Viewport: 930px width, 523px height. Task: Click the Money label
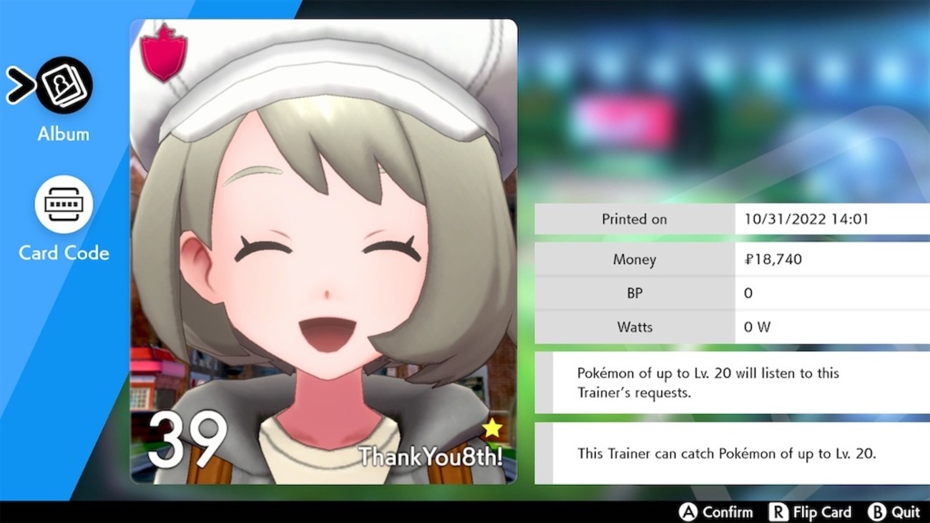[x=635, y=259]
